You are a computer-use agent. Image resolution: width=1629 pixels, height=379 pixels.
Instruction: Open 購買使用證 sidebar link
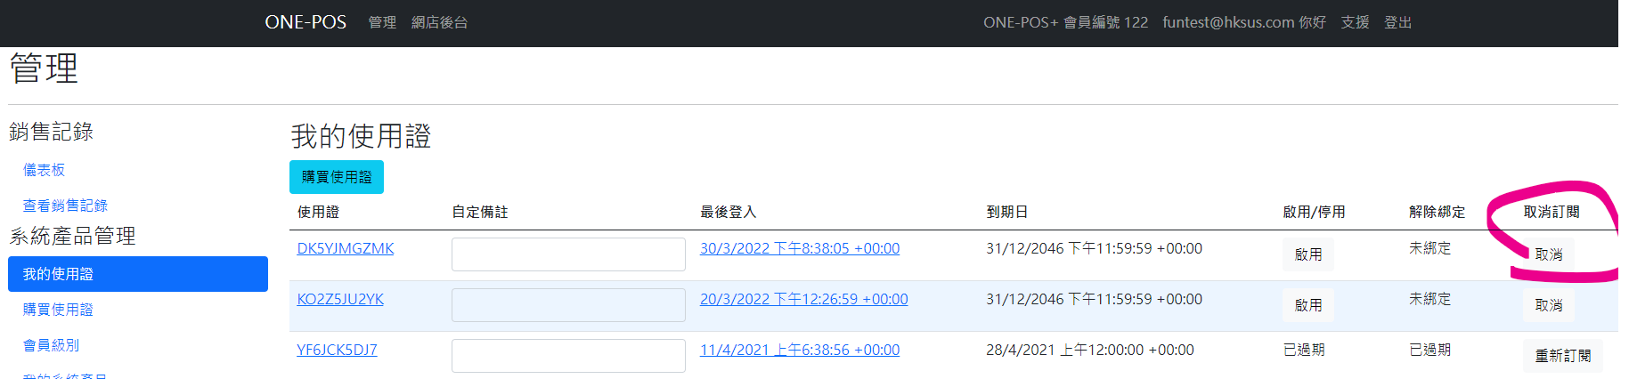(x=58, y=310)
